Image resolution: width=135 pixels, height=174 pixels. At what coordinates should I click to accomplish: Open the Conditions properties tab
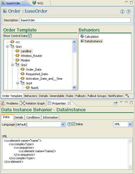(x=33, y=117)
